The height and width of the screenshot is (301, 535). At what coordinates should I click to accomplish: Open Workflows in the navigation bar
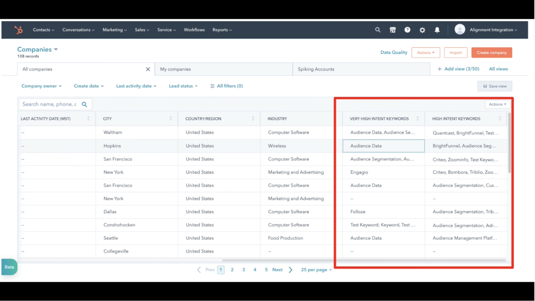(x=194, y=30)
